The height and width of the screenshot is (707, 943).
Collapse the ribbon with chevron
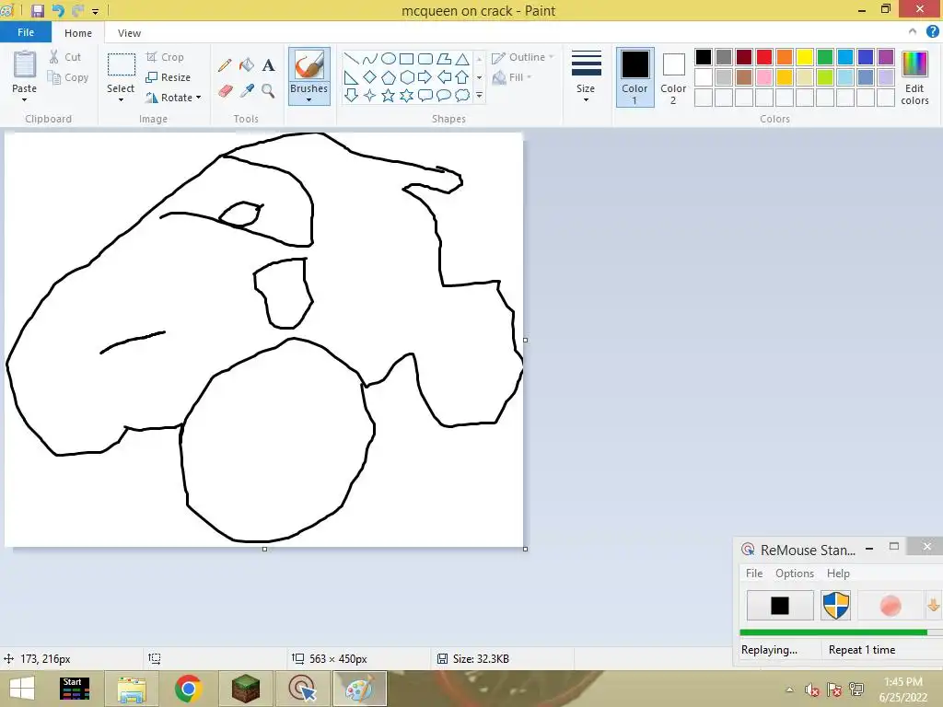click(913, 31)
